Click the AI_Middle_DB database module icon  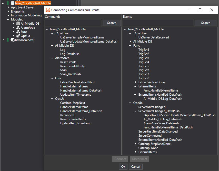pyautogui.click(x=18, y=24)
